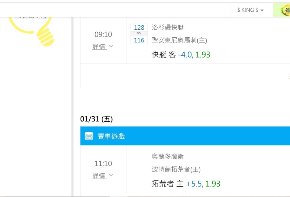Viewport: 290px width, 197px height.
Task: Click the coin stack icon in blue header
Action: tap(89, 136)
